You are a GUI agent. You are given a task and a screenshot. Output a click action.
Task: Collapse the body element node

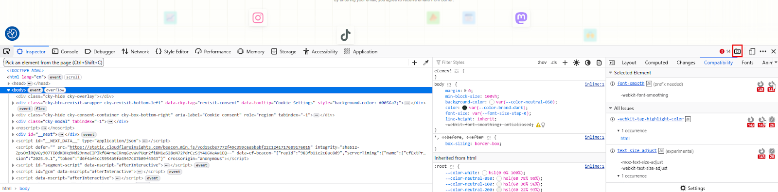9,90
